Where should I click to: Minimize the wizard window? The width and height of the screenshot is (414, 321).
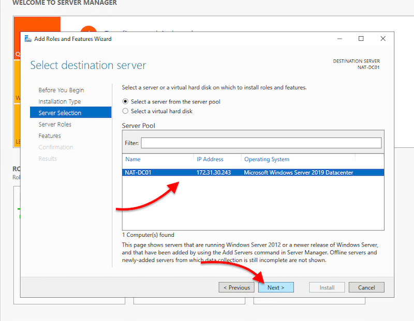point(340,39)
